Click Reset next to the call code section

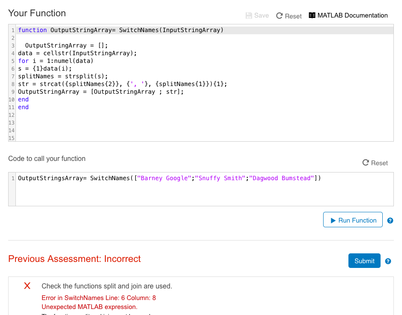coord(375,163)
